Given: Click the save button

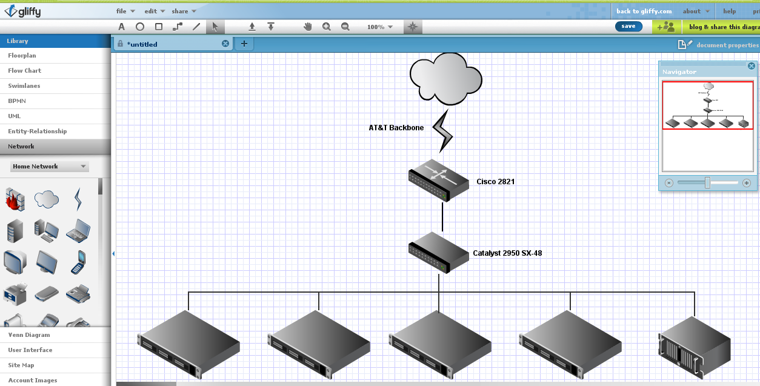Looking at the screenshot, I should (x=628, y=27).
